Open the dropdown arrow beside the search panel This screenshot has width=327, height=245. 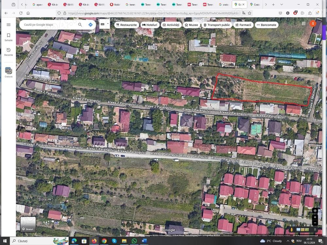click(108, 24)
